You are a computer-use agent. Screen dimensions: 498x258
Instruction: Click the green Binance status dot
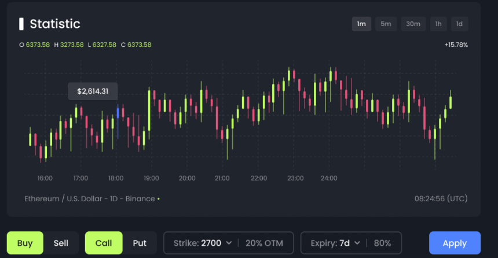pyautogui.click(x=159, y=198)
